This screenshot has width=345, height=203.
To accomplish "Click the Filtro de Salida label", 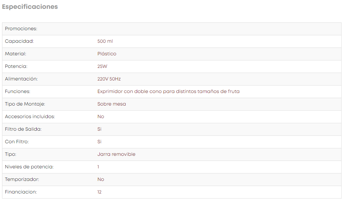I will 23,129.
